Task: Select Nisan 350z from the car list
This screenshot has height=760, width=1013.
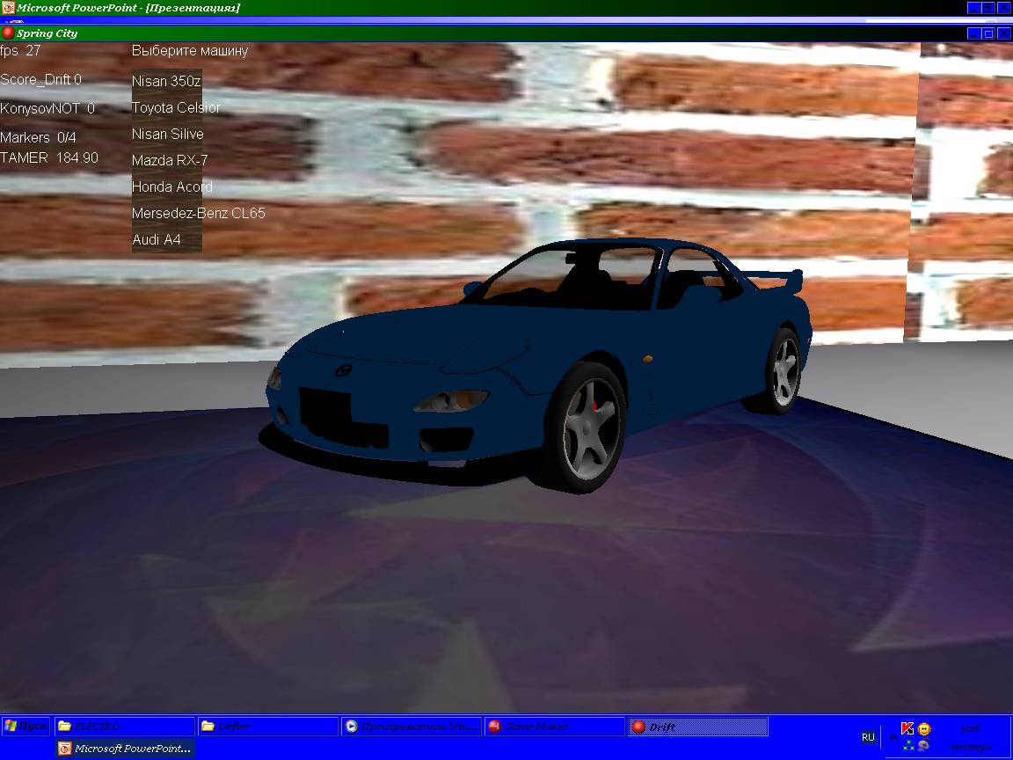Action: 166,82
